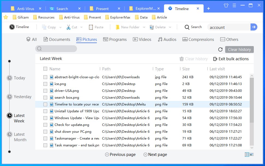Check the row for search box.png
Viewport: 265px width, 166px height.
(45, 97)
